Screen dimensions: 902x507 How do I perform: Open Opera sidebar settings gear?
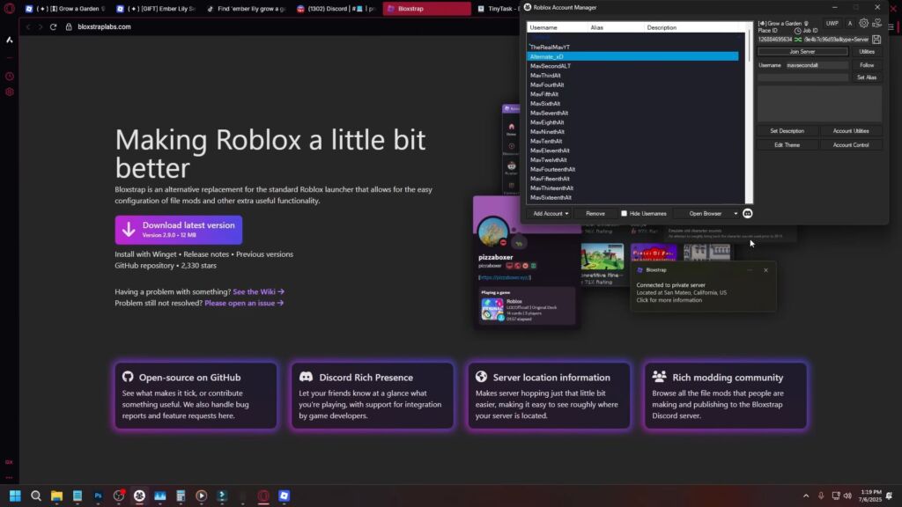[10, 92]
